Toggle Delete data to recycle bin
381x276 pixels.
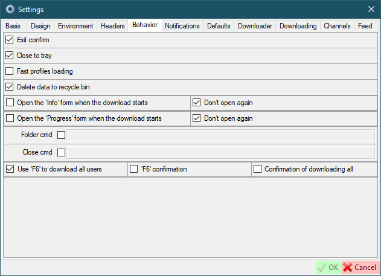[10, 87]
